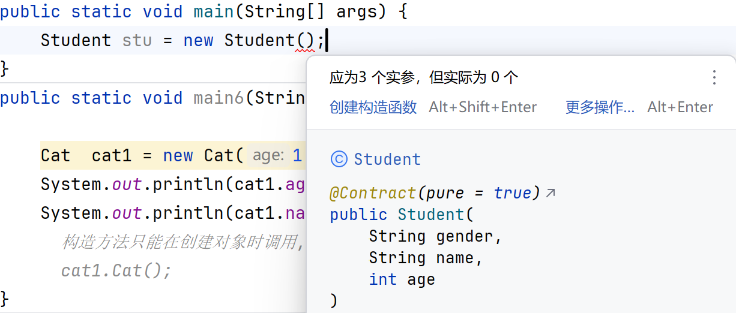Click the @Contract annotation text
This screenshot has height=313, width=736.
tap(372, 193)
